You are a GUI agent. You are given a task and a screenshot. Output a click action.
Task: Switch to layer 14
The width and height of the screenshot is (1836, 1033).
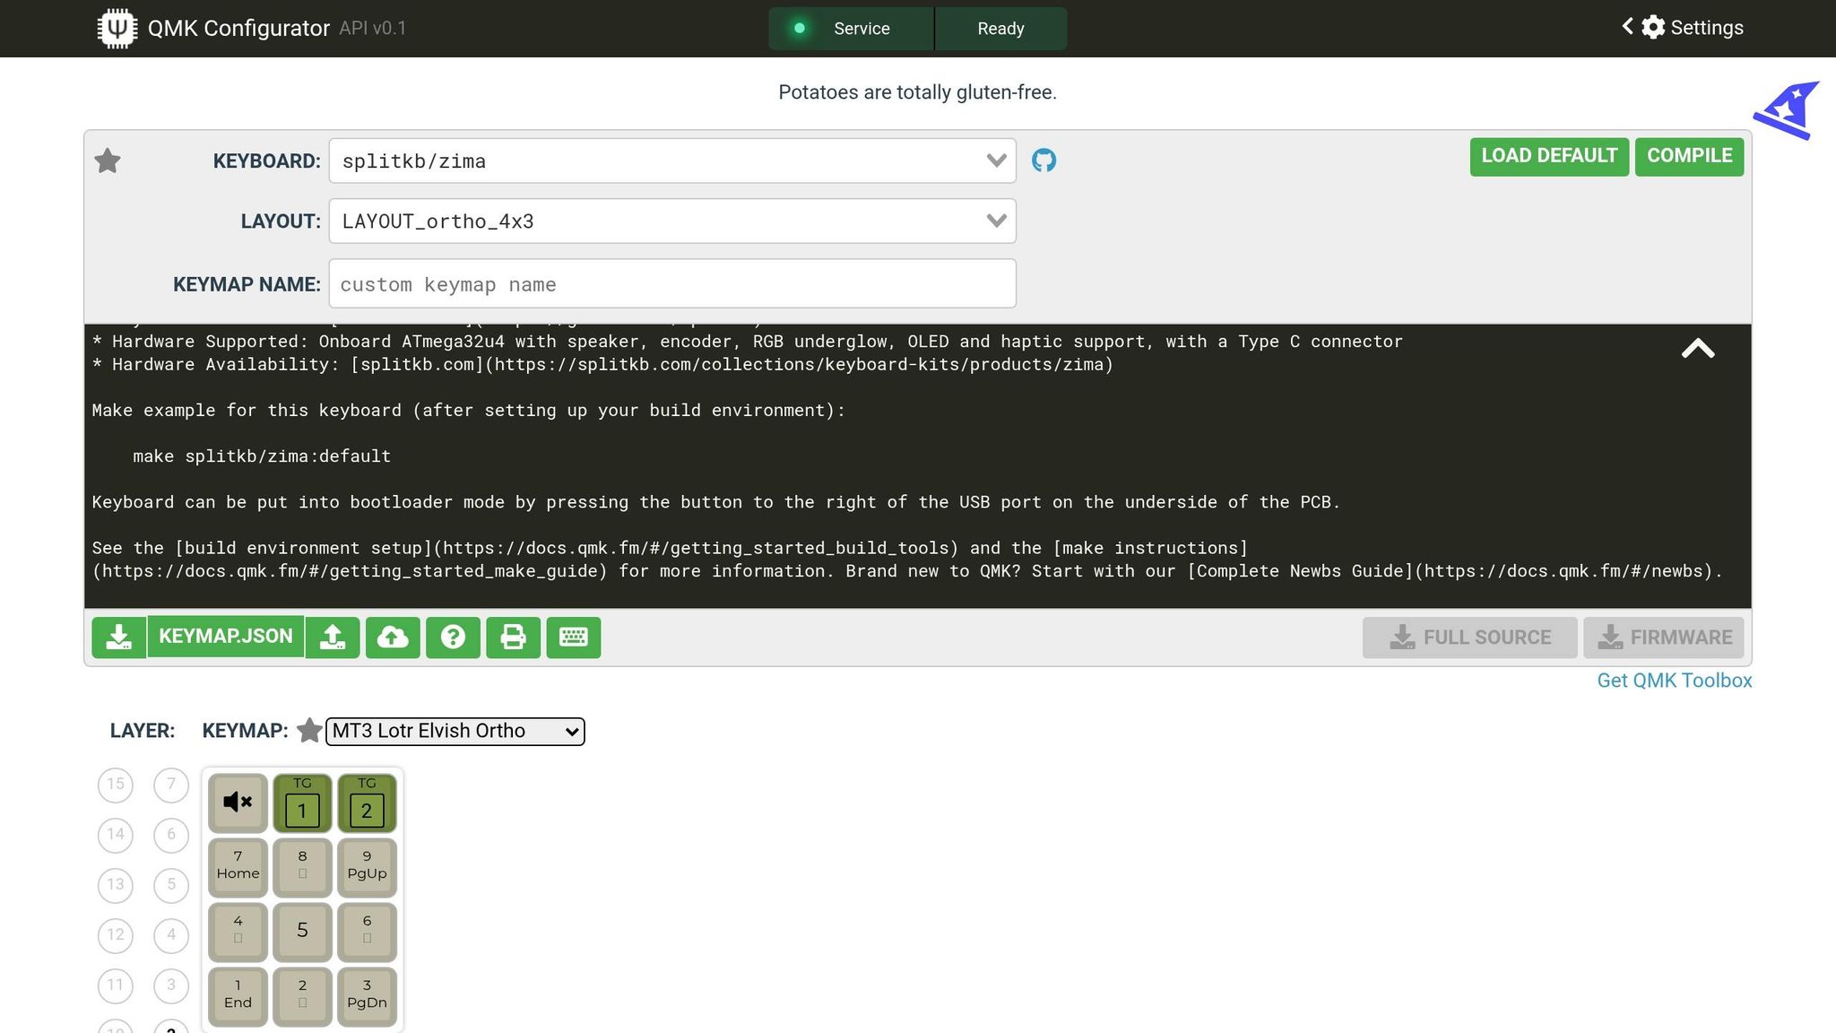116,835
